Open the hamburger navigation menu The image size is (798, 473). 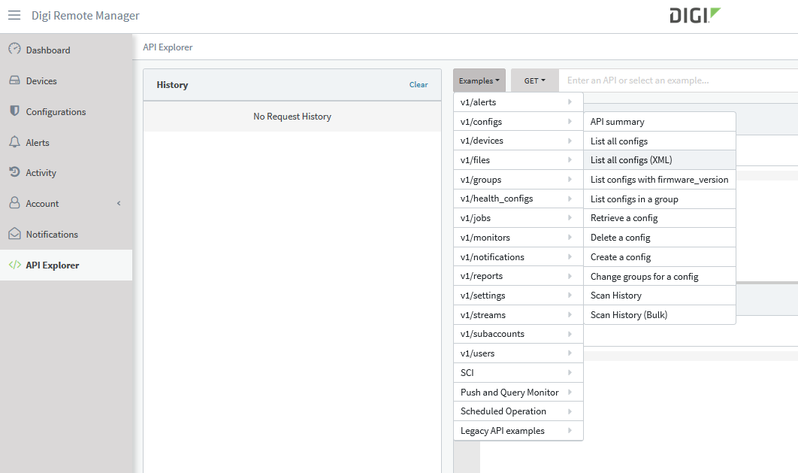coord(14,15)
